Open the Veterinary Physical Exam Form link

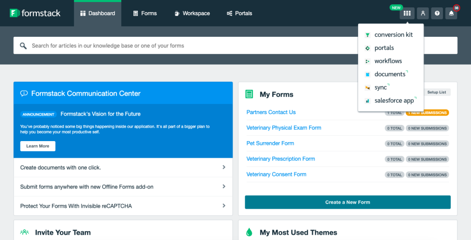[284, 128]
